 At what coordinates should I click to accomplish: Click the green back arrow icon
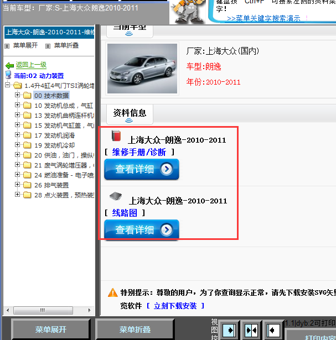coord(9,65)
